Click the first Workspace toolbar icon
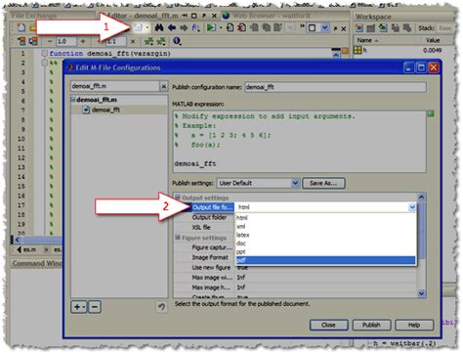The height and width of the screenshot is (354, 463). click(359, 28)
